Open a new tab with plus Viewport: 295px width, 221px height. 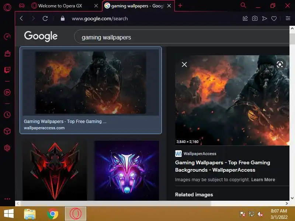coord(180,6)
